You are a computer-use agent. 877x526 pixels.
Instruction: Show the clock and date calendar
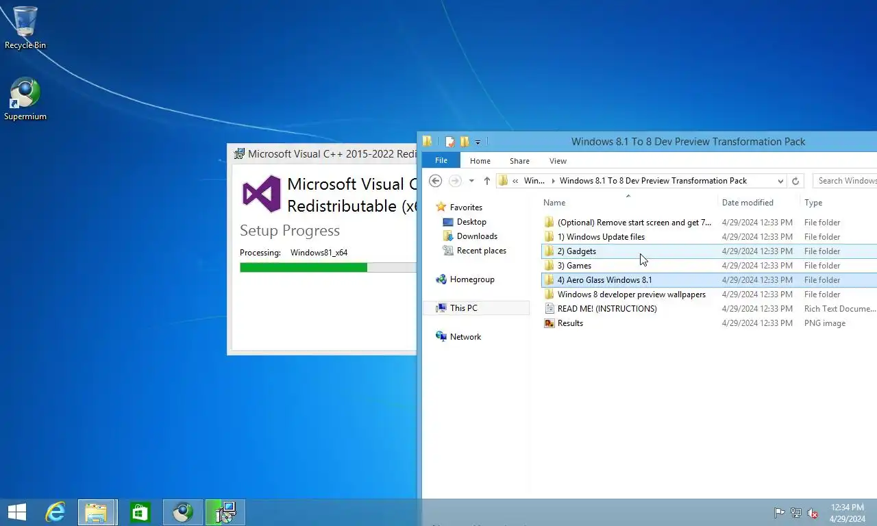tap(847, 512)
